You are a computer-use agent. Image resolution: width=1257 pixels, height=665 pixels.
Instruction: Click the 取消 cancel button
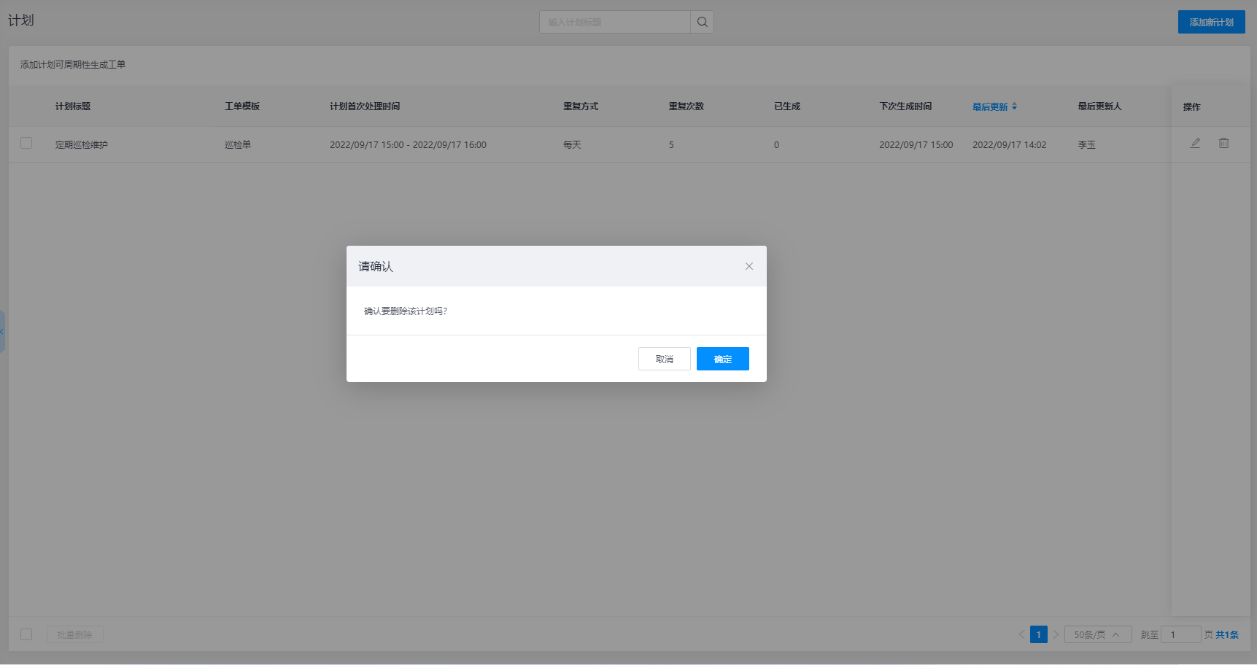[664, 359]
